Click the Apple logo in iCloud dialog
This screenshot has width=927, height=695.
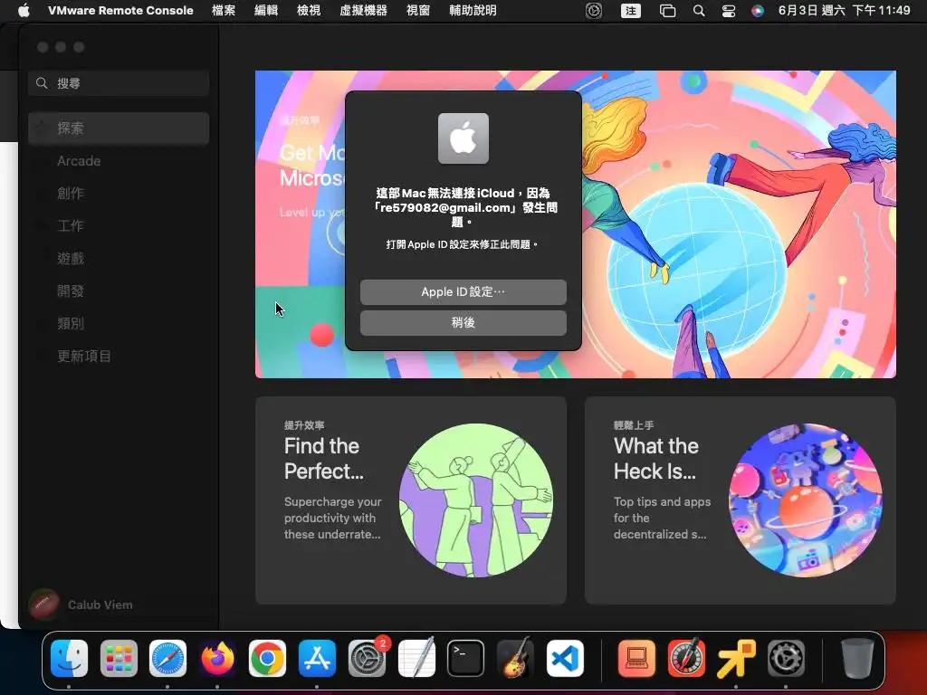pos(463,138)
